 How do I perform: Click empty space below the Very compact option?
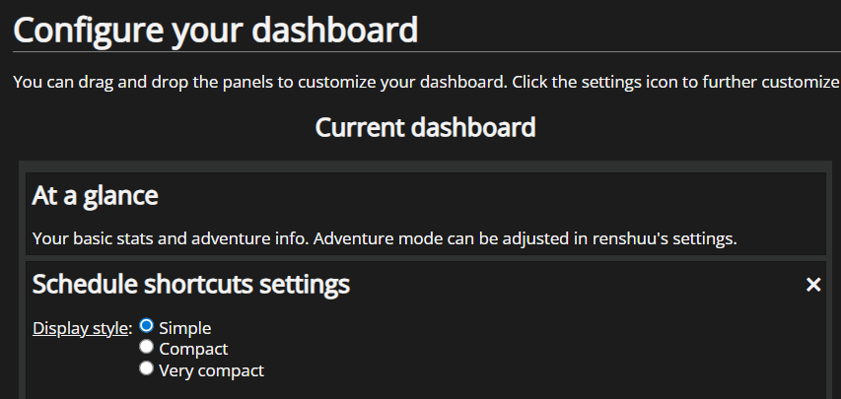[394, 388]
